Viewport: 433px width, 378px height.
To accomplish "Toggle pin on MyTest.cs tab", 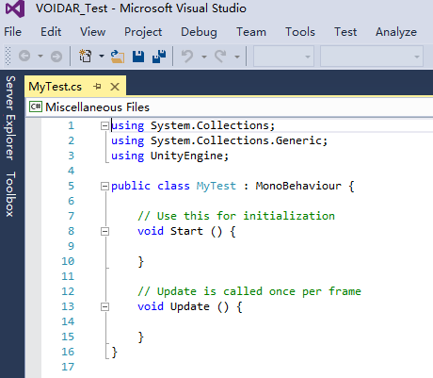I will coord(98,86).
